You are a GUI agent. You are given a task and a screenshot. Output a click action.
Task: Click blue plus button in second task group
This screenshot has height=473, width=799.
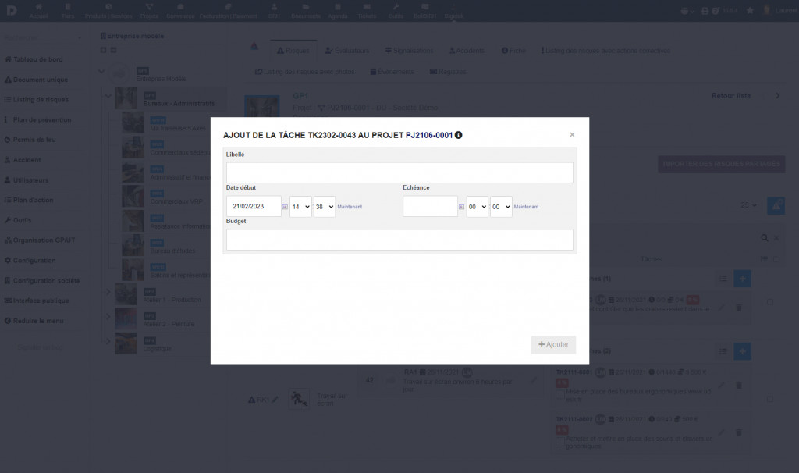tap(743, 351)
